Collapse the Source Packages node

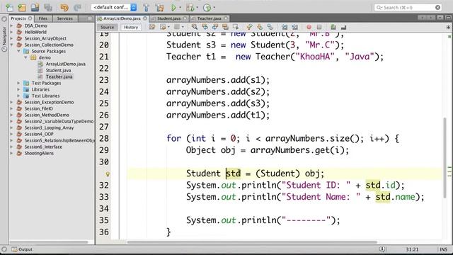(x=18, y=51)
